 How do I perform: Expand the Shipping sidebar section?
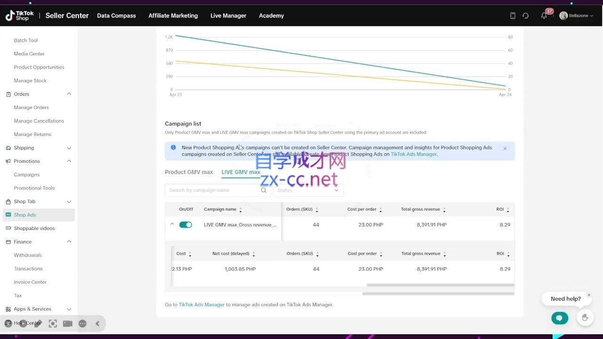[x=69, y=148]
